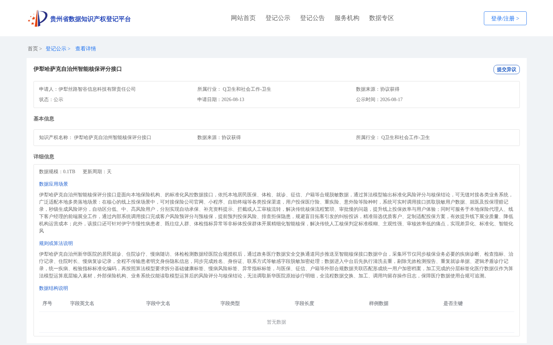553x345 pixels.
Task: Click 知识产权名称 value in 基本信息
Action: (113, 137)
